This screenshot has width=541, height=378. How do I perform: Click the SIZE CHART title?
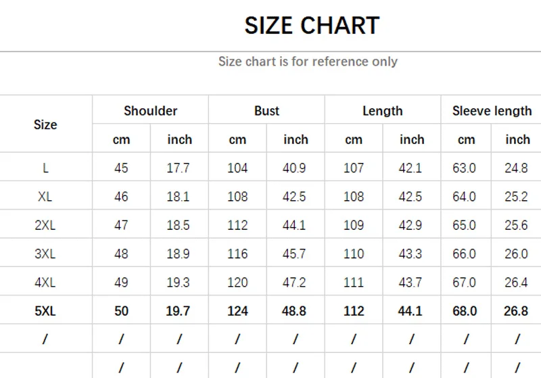tap(312, 26)
